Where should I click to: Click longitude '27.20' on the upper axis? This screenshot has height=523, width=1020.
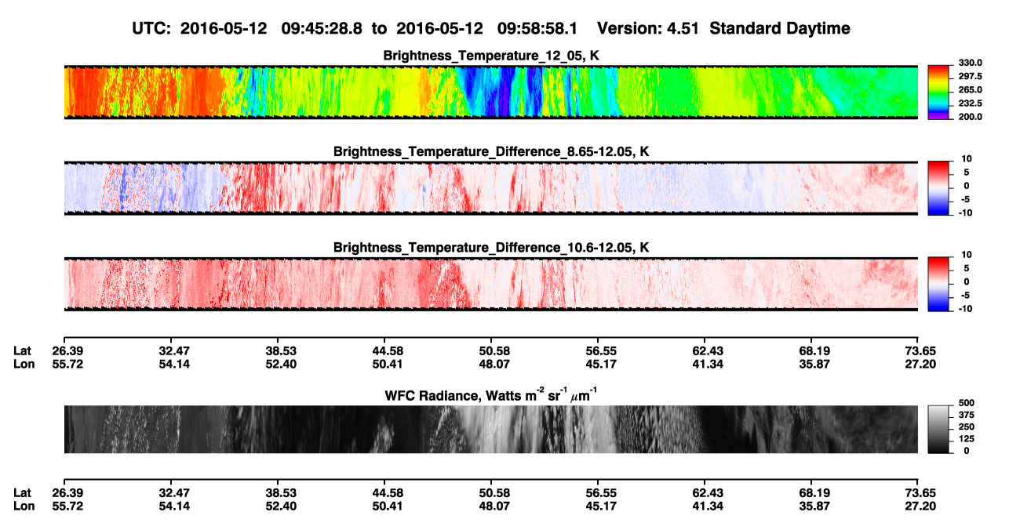(919, 364)
